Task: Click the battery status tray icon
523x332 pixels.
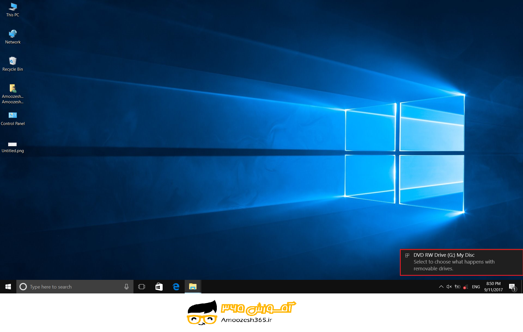Action: (458, 287)
